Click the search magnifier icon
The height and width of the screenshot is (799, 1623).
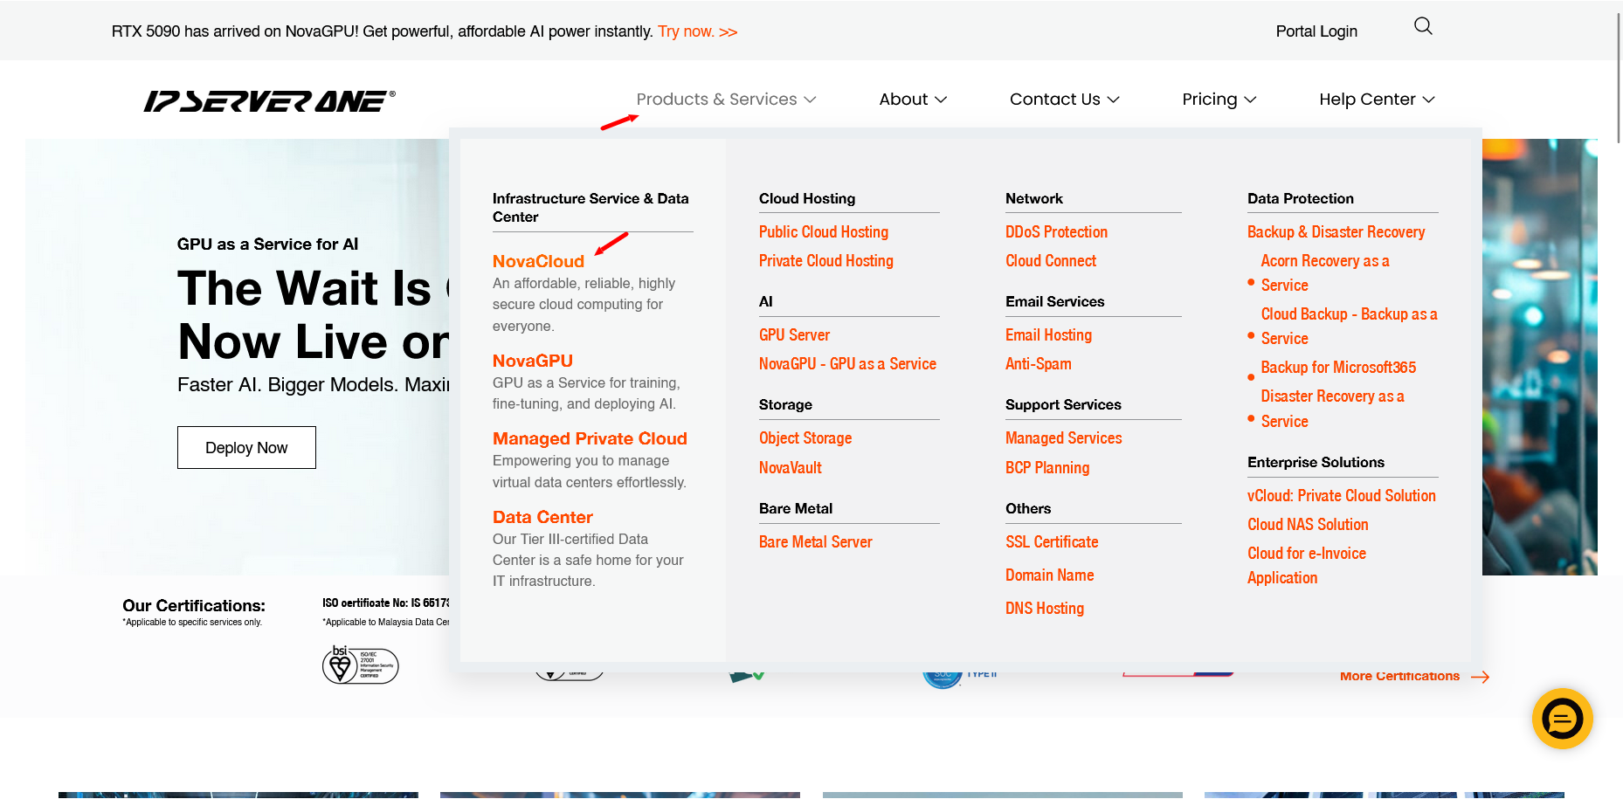pos(1423,26)
